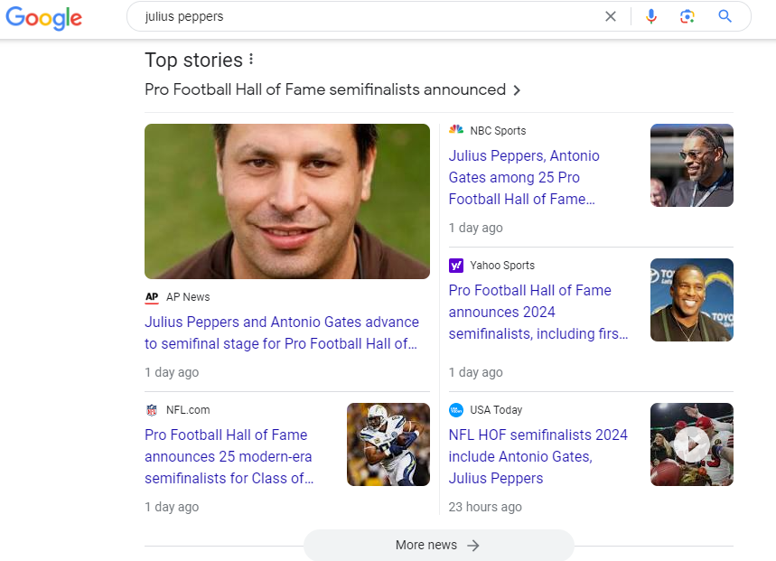Viewport: 776px width, 561px height.
Task: Click the Google logo
Action: (x=43, y=17)
